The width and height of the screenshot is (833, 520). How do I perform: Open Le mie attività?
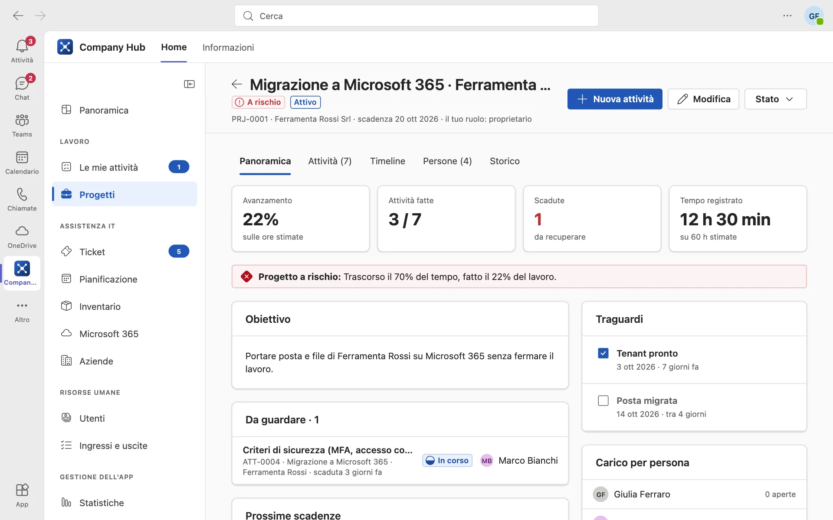[x=125, y=167]
